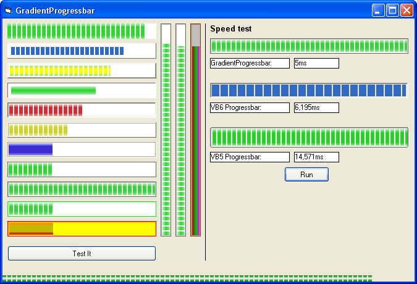Click the GradientProgressbar: label box
Image resolution: width=417 pixels, height=284 pixels.
click(x=250, y=63)
